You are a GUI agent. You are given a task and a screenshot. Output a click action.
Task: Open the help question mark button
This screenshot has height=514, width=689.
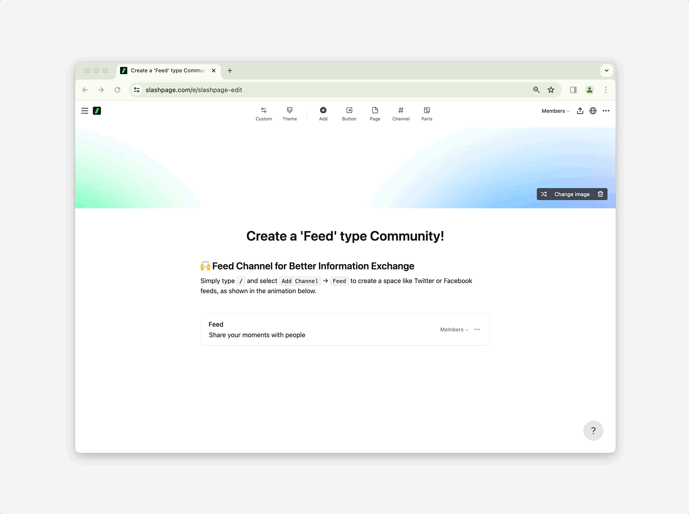tap(593, 431)
